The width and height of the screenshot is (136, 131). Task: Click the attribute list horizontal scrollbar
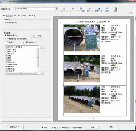pos(21,73)
